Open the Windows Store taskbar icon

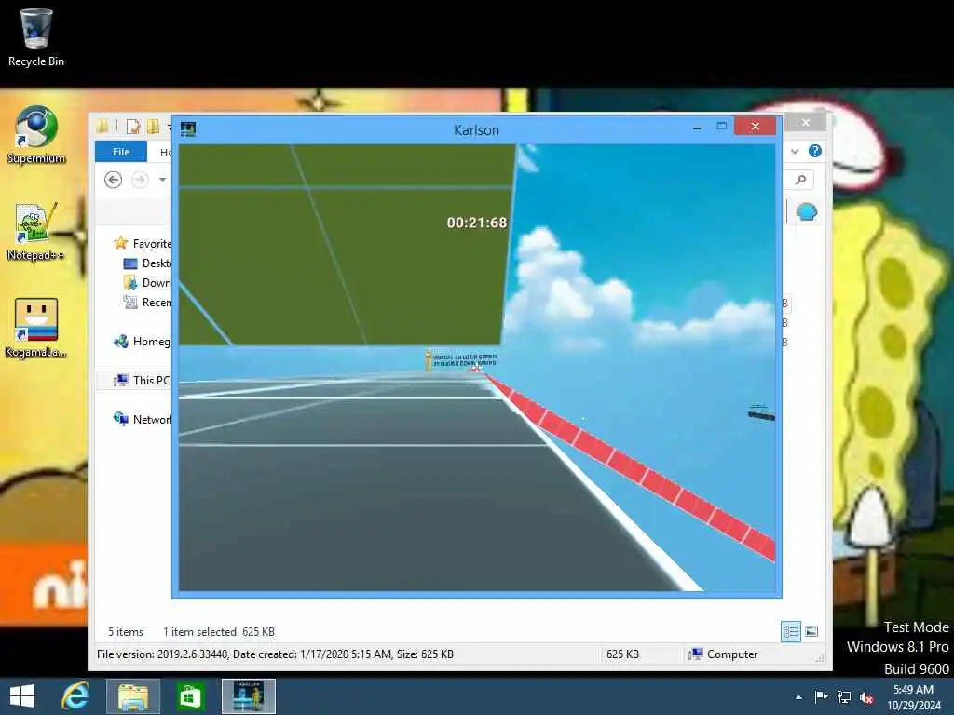tap(190, 696)
